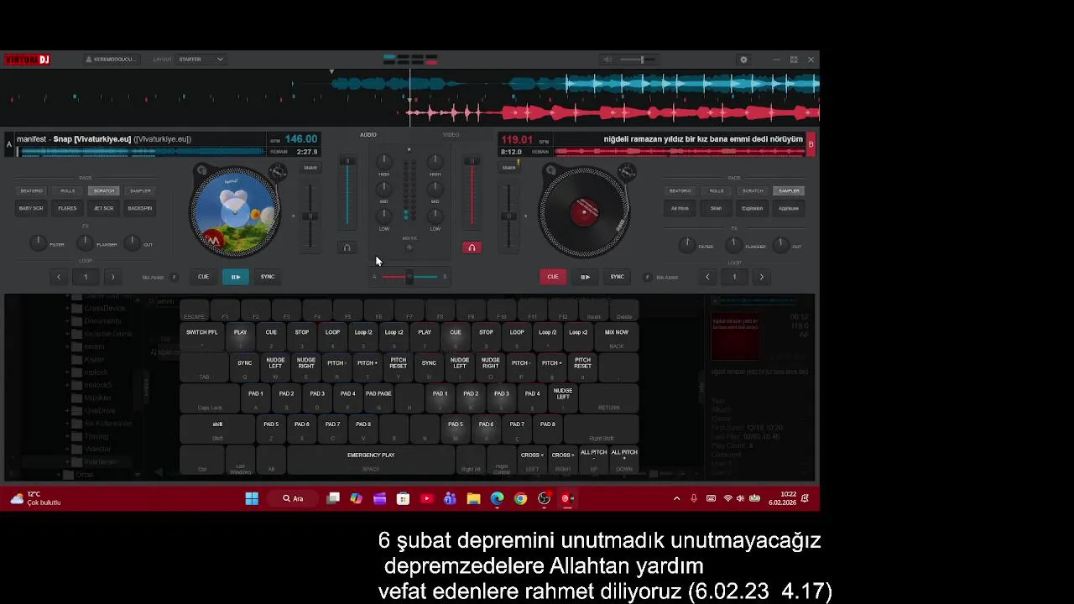Screen dimensions: 1074x604
Task: Click deck A HIGH EQ knob
Action: point(383,161)
